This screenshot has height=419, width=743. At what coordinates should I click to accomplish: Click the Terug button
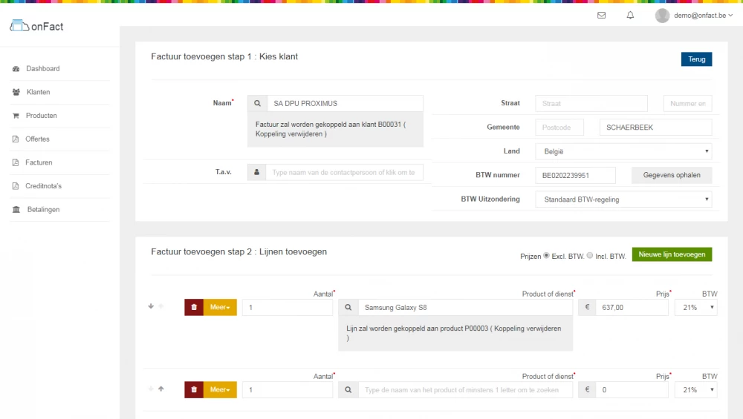point(696,59)
